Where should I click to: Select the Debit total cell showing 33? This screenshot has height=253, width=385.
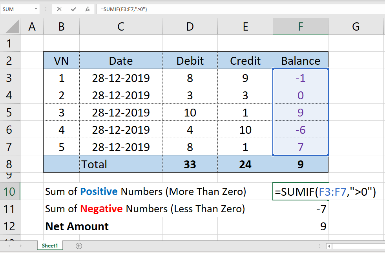click(190, 164)
